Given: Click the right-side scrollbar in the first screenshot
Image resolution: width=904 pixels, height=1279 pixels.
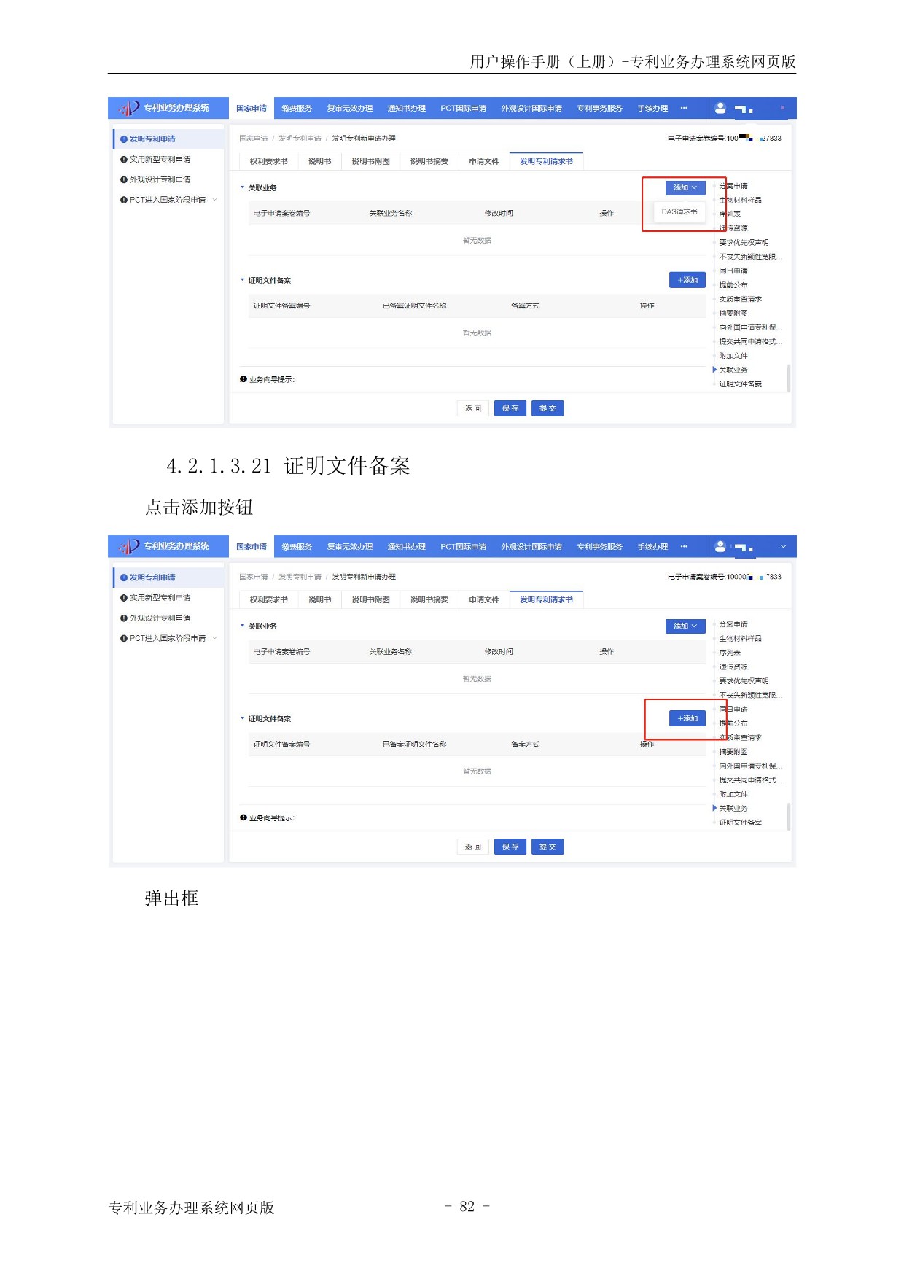Looking at the screenshot, I should point(788,378).
